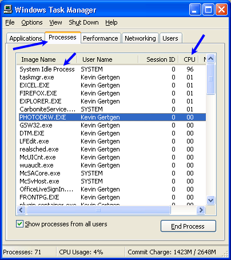Sort by the Session ID column header

point(158,59)
